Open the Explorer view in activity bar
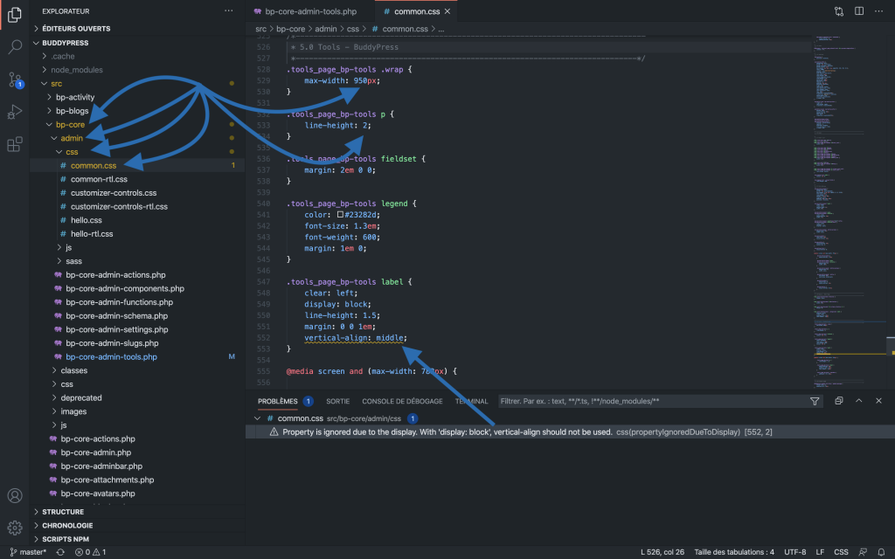895x559 pixels. pyautogui.click(x=15, y=15)
